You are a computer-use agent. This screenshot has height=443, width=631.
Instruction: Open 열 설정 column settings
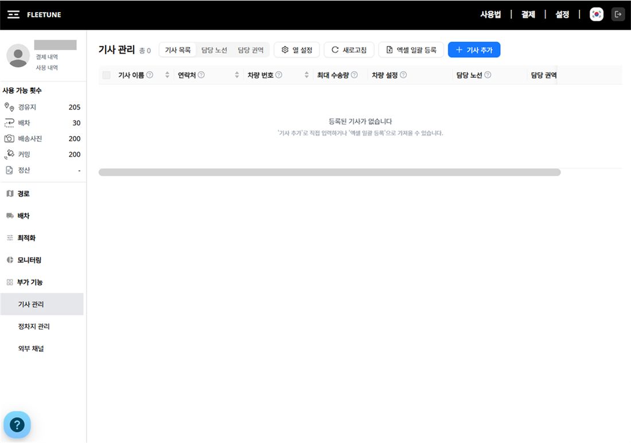[297, 50]
